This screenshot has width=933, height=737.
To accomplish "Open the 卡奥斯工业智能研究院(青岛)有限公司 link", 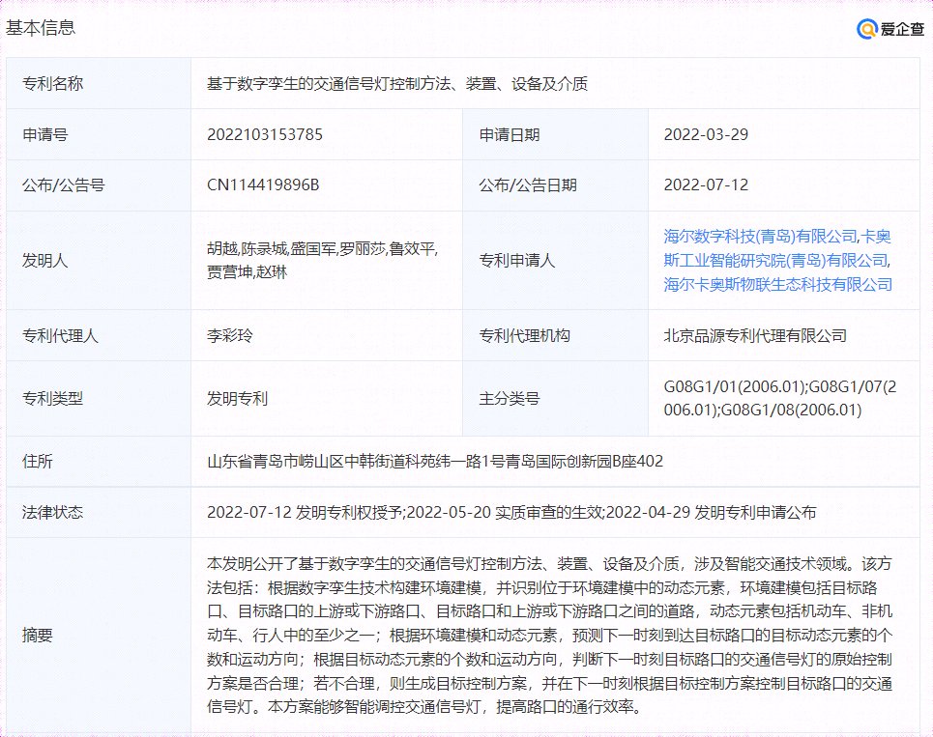I will click(776, 260).
